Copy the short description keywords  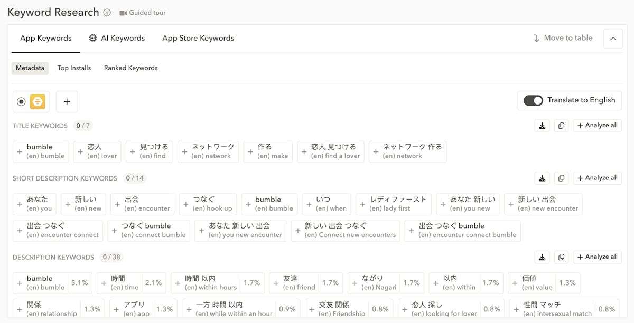561,178
